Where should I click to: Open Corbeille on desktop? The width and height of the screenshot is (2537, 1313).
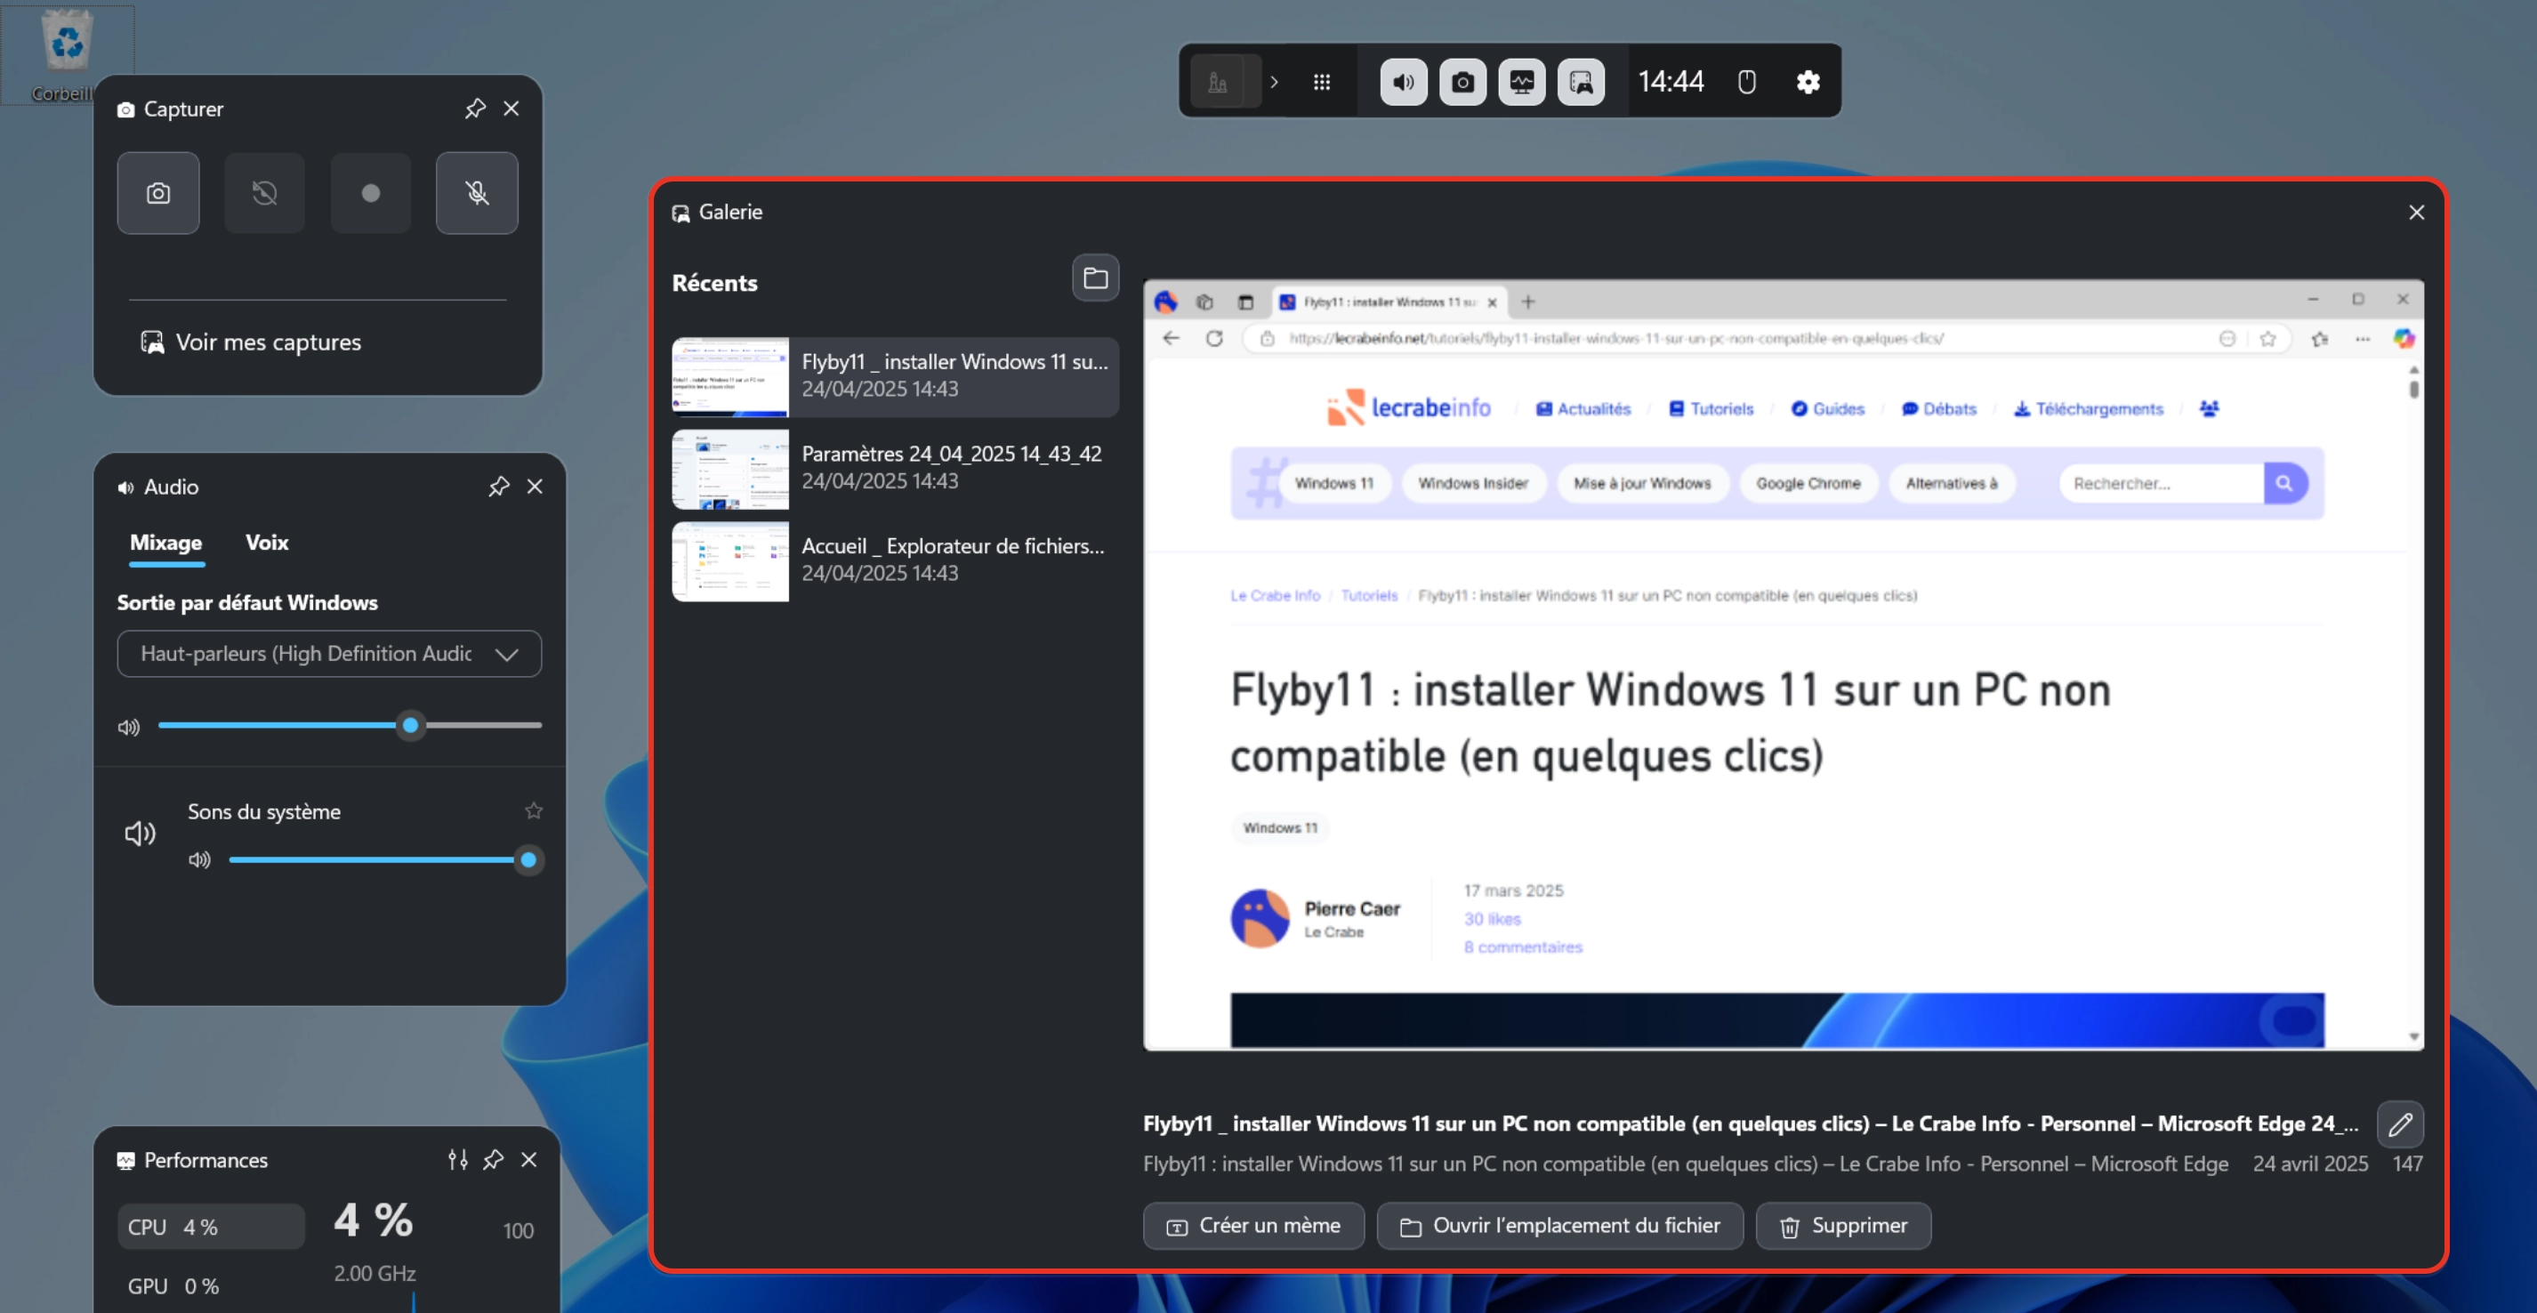pyautogui.click(x=67, y=54)
